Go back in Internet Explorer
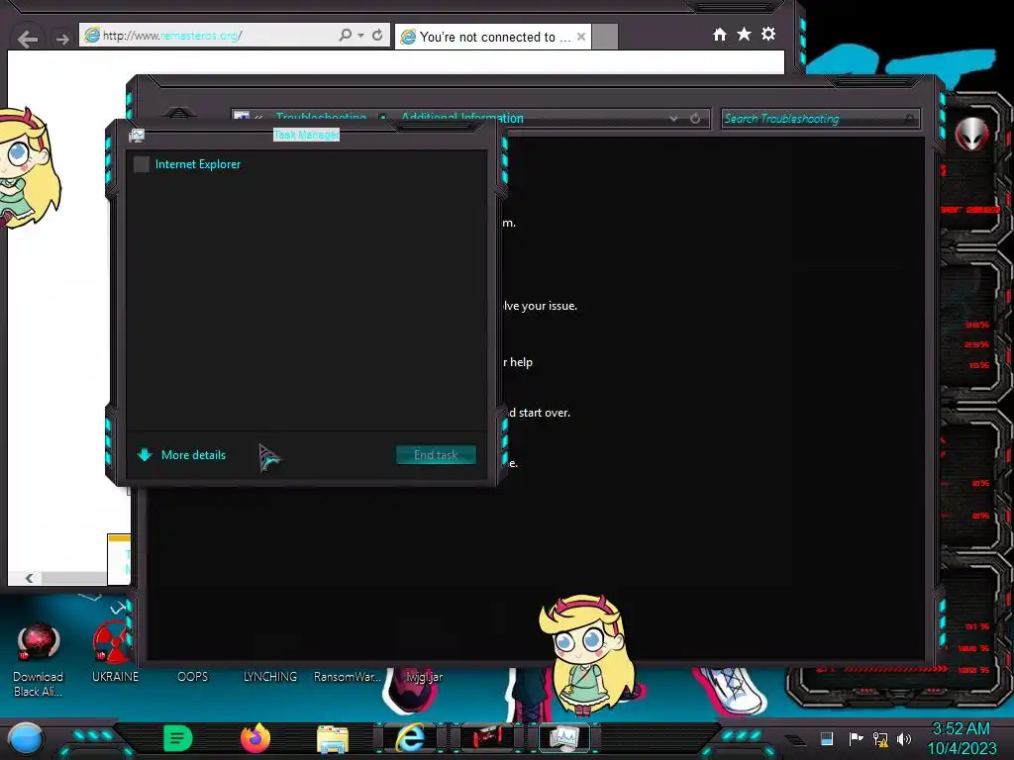Image resolution: width=1014 pixels, height=760 pixels. click(27, 40)
